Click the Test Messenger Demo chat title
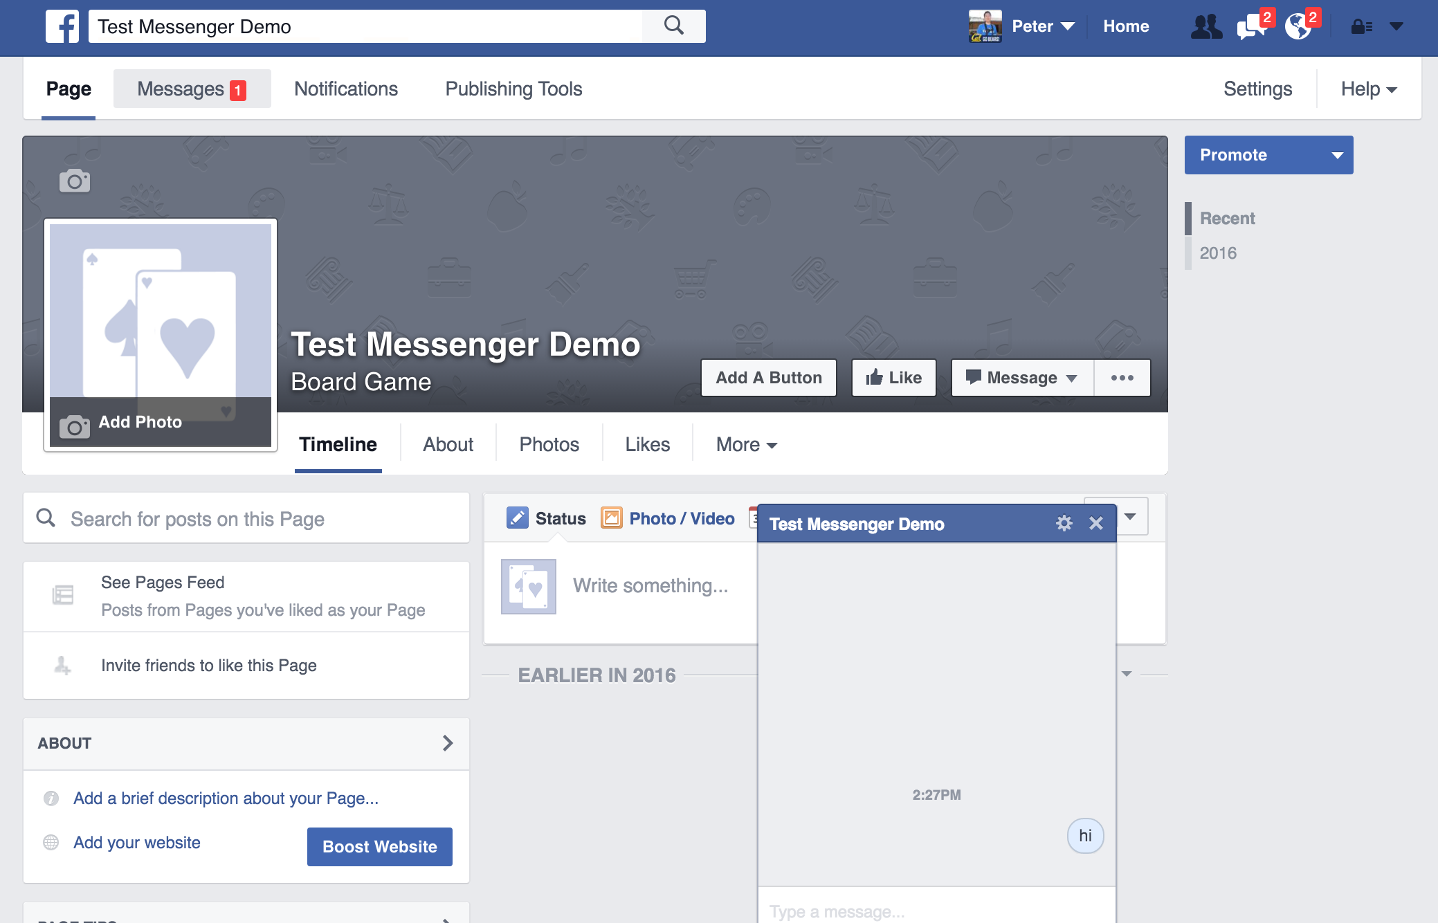Image resolution: width=1438 pixels, height=923 pixels. pos(857,524)
